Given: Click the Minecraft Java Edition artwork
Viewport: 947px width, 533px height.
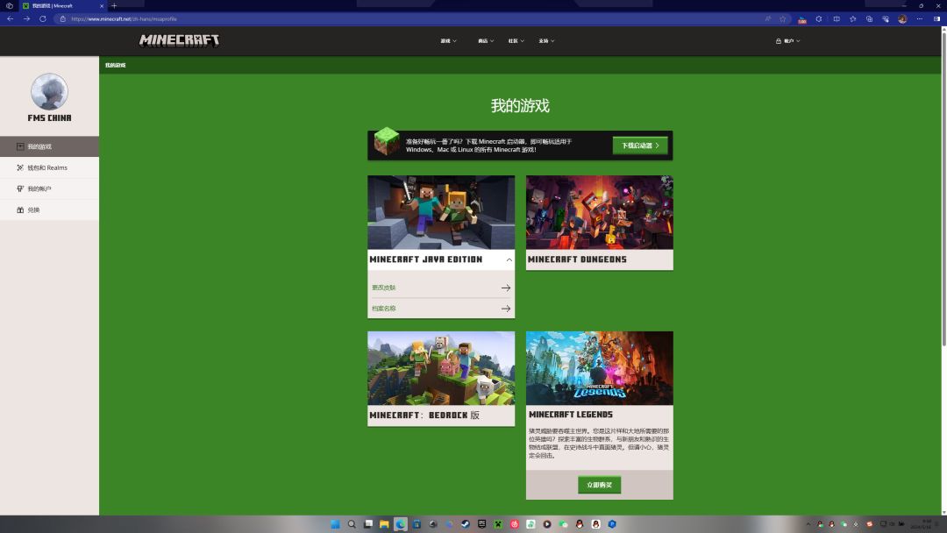Looking at the screenshot, I should coord(441,212).
